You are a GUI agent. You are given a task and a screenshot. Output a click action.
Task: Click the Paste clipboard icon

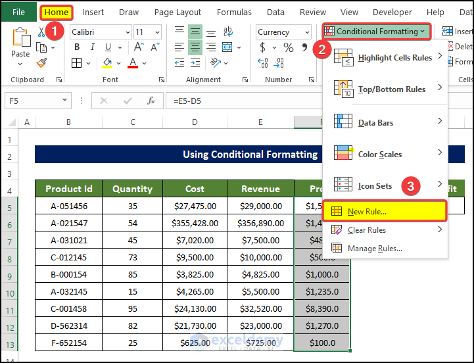click(x=20, y=37)
